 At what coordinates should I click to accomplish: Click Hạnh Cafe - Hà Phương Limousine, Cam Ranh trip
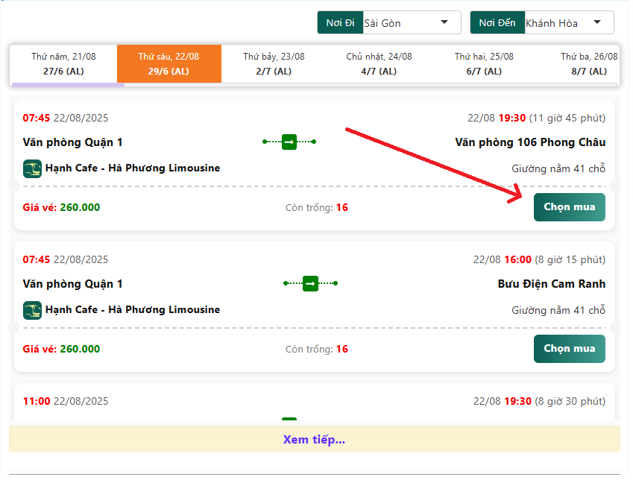(133, 309)
